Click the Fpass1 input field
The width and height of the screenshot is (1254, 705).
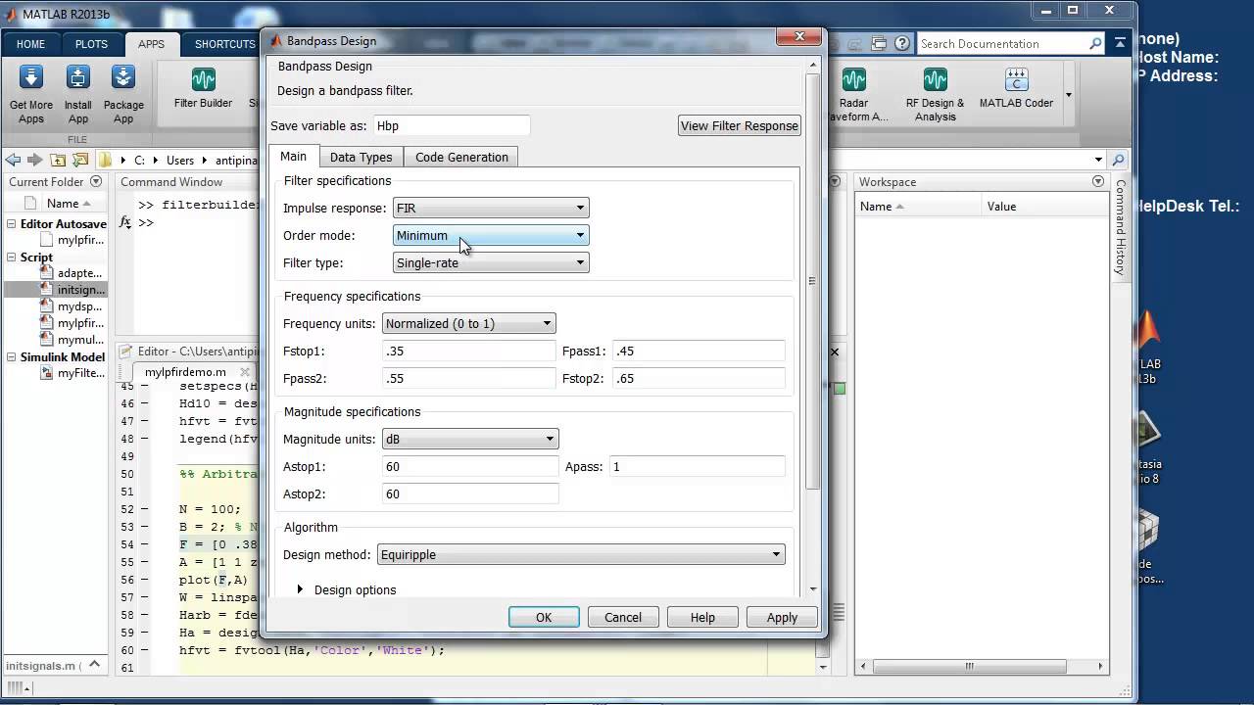699,351
